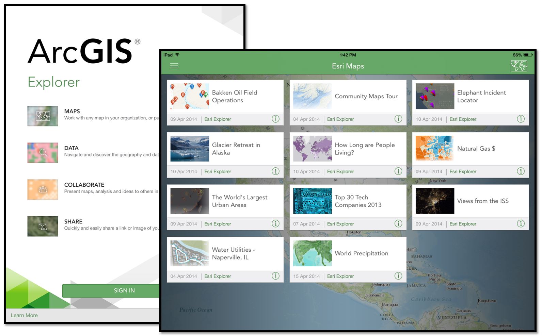Open Top 30 Tech Companies thumbnail
The height and width of the screenshot is (336, 542).
(313, 201)
